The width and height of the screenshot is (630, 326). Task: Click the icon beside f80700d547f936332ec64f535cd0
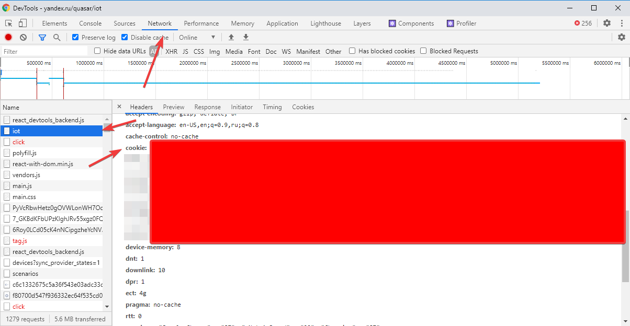coord(7,296)
